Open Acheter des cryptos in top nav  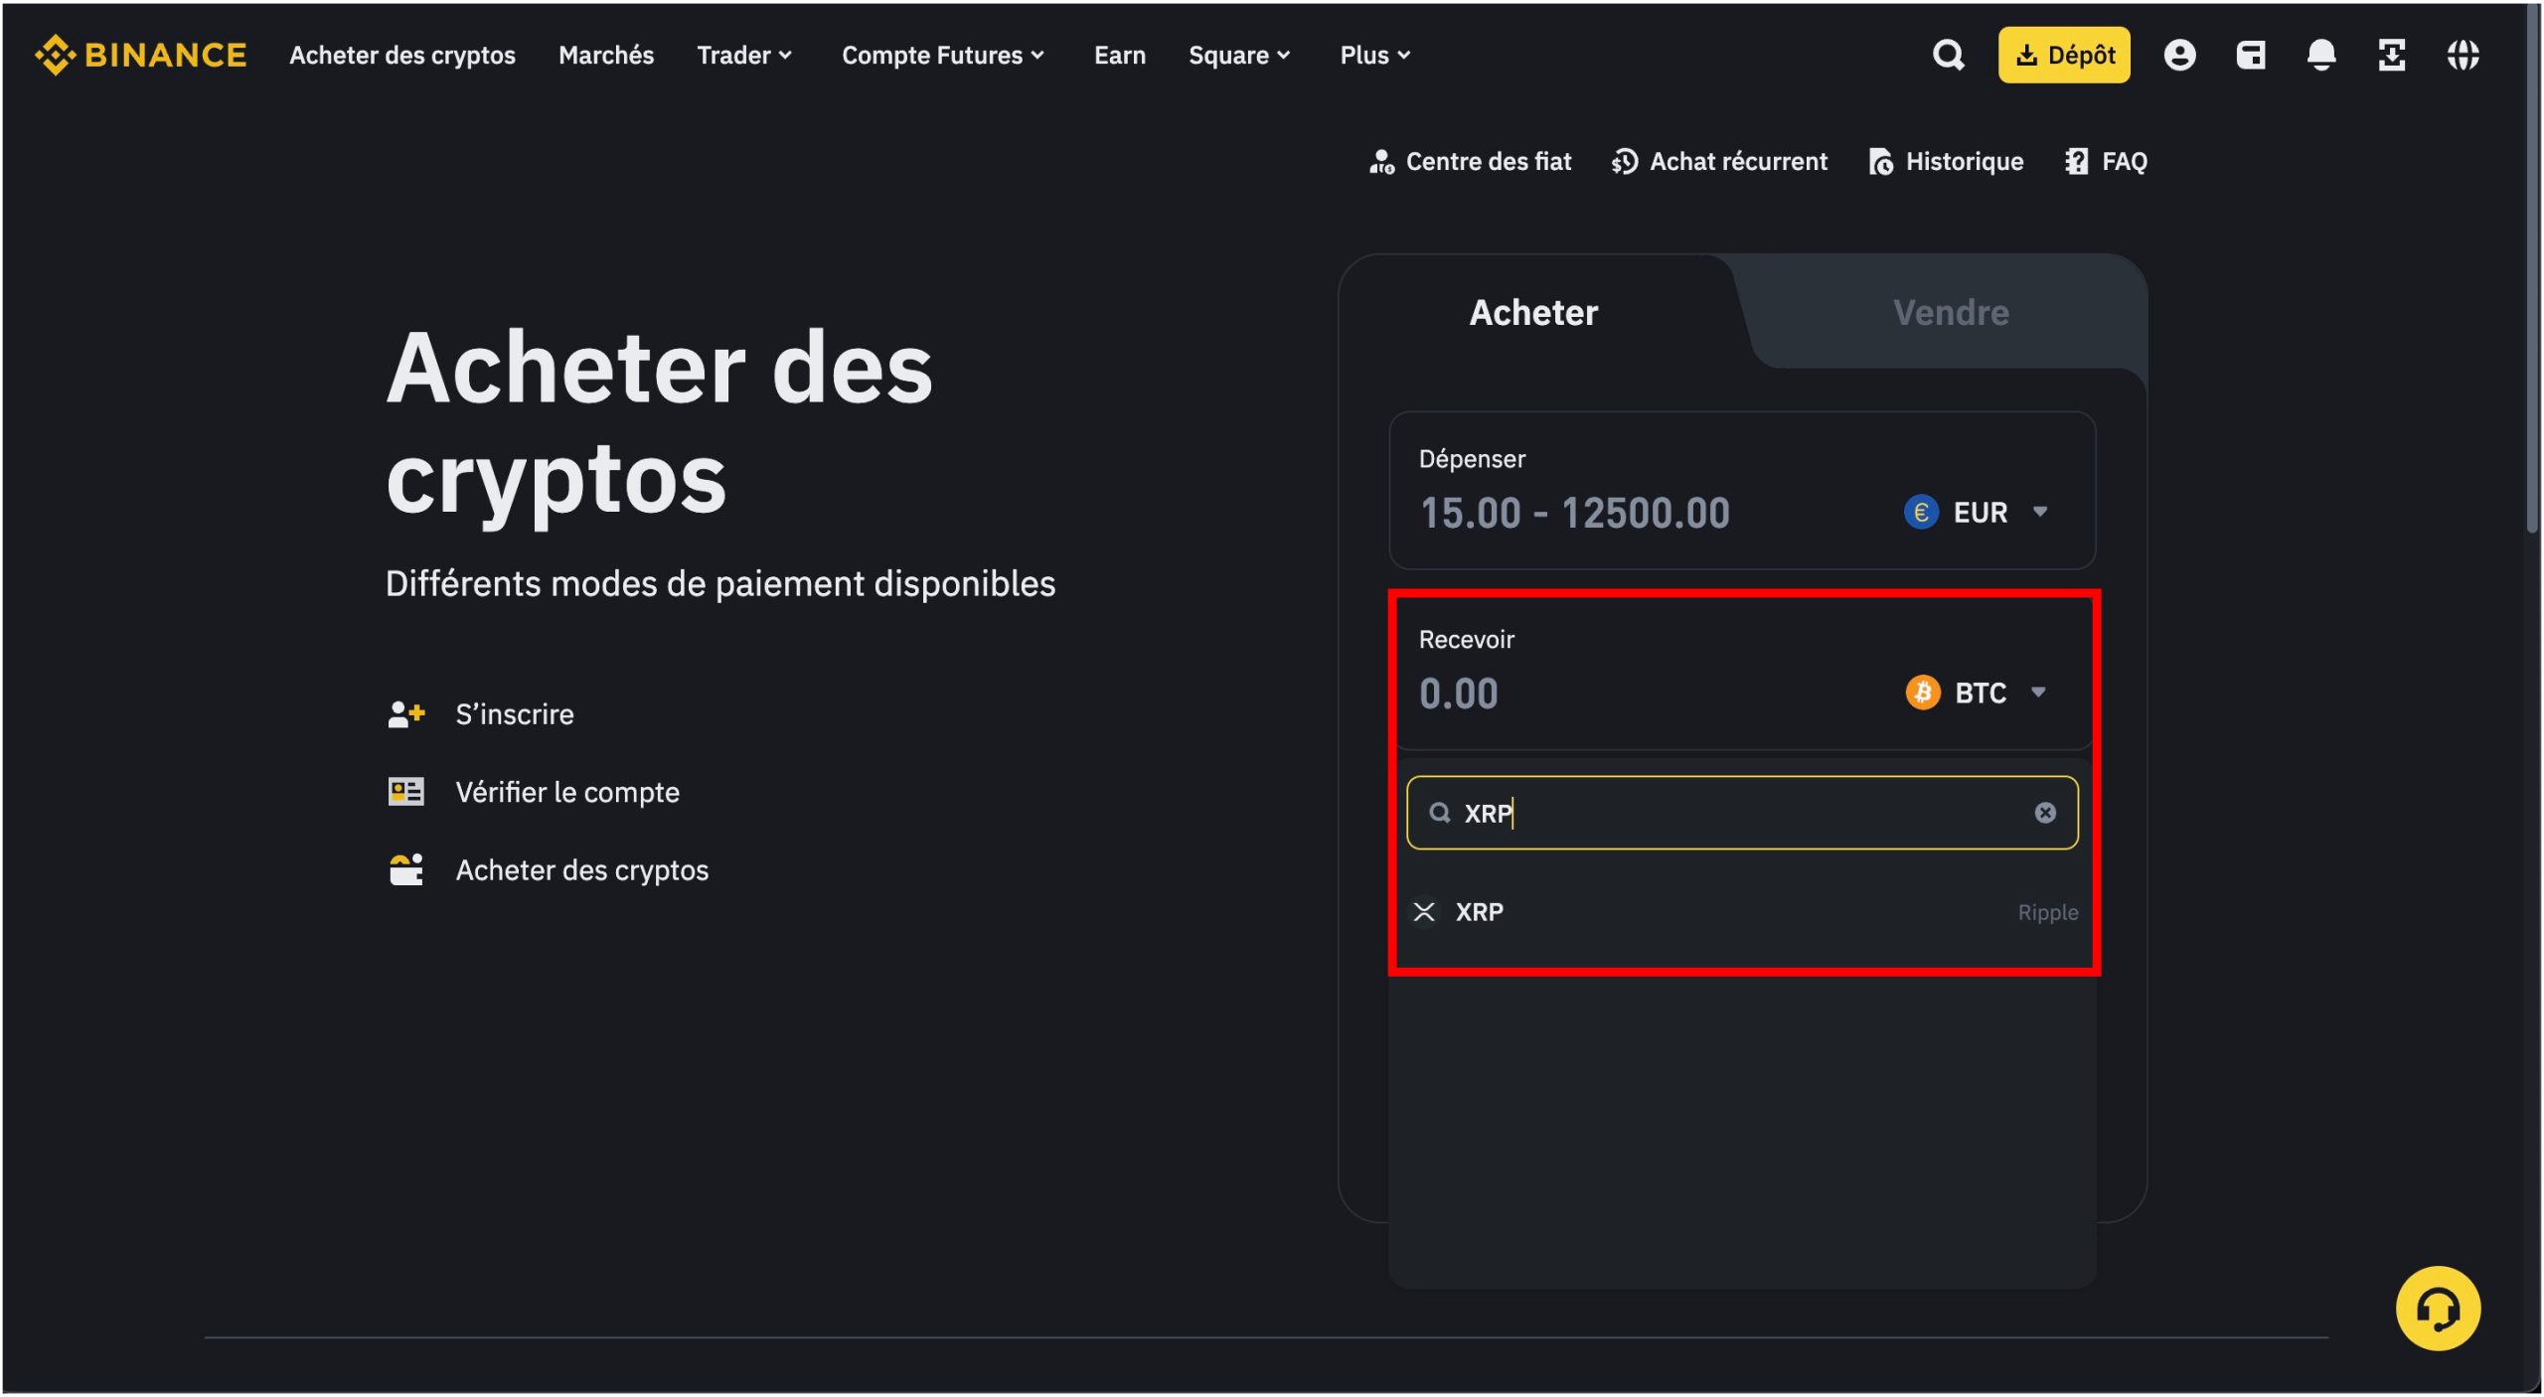[402, 55]
